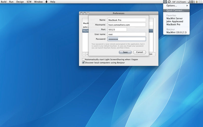Click the battery status menu bar icon

197,2
